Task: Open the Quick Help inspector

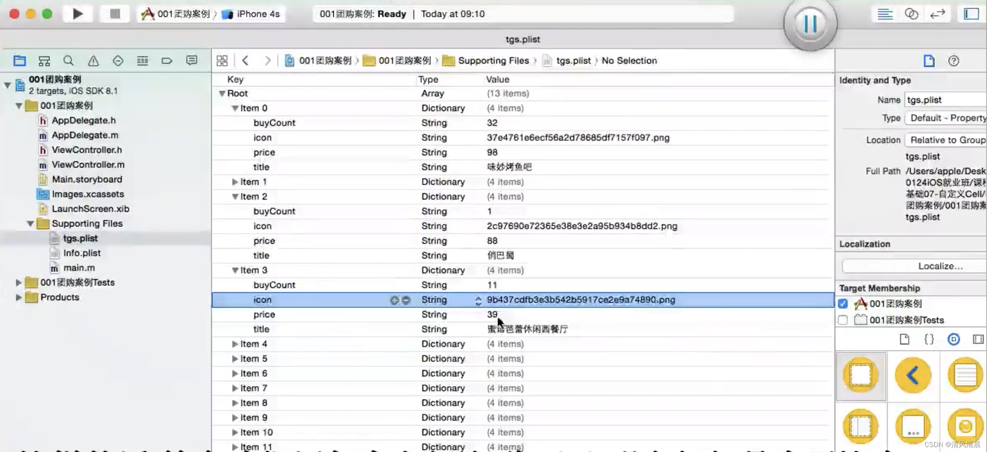Action: tap(954, 61)
